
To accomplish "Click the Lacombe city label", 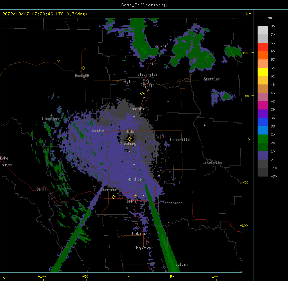I will (150, 64).
